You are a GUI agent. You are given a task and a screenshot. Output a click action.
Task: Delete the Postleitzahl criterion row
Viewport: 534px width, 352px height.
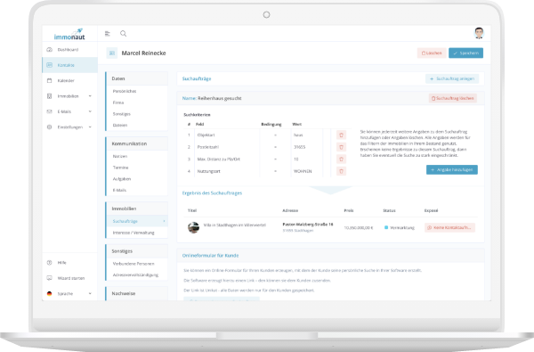pyautogui.click(x=341, y=147)
